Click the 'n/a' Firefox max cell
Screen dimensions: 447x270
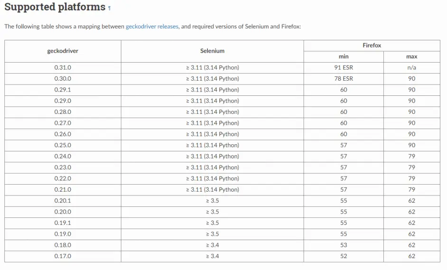pyautogui.click(x=412, y=68)
